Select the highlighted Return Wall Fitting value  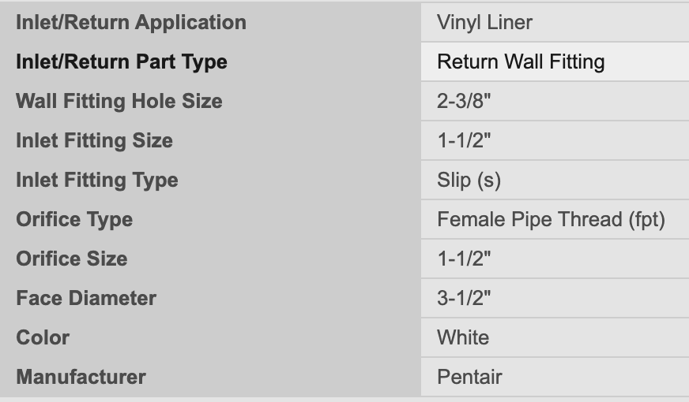tap(521, 61)
